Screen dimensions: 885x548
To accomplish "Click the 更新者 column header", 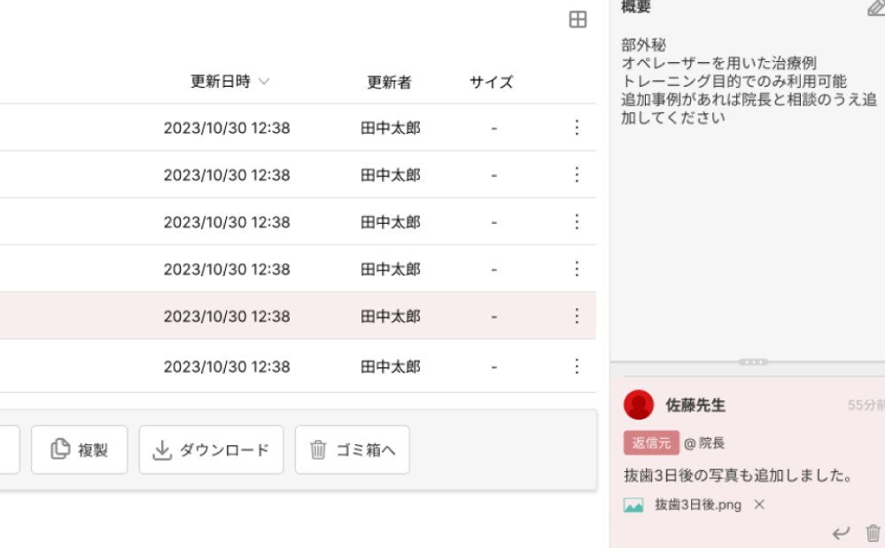I will click(389, 82).
